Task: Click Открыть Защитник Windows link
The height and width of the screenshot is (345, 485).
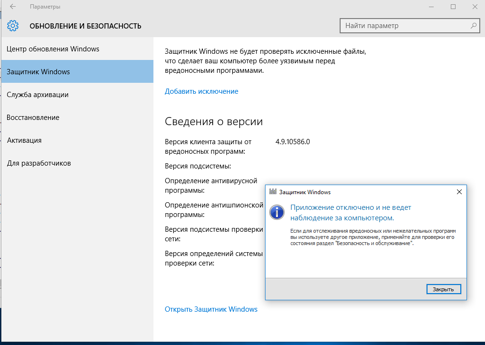Action: point(211,309)
